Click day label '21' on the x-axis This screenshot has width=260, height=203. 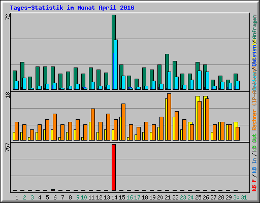tap(168, 197)
